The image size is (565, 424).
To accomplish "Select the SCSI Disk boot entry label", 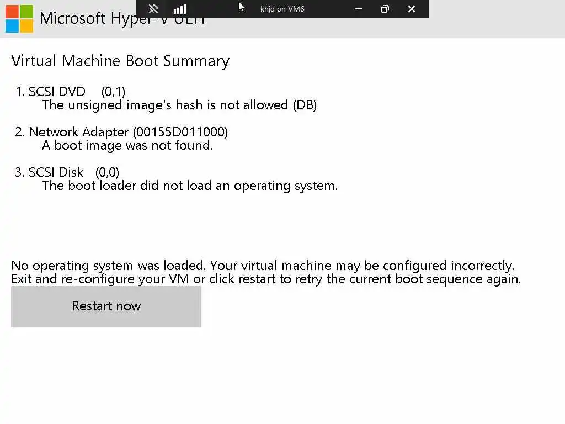I will (56, 172).
